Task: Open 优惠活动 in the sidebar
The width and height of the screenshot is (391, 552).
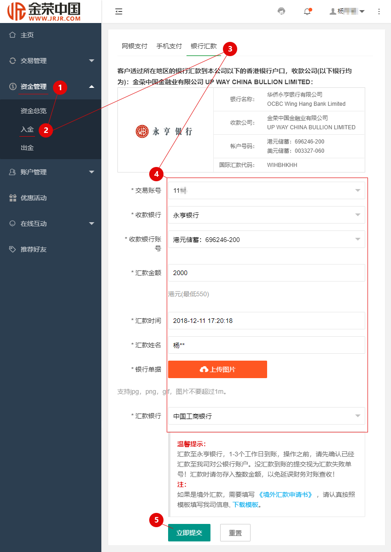Action: [x=34, y=198]
